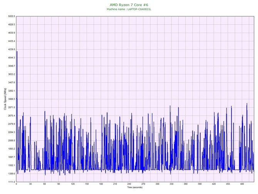
Task: Pick the 300 seconds time label
Action: click(x=157, y=184)
